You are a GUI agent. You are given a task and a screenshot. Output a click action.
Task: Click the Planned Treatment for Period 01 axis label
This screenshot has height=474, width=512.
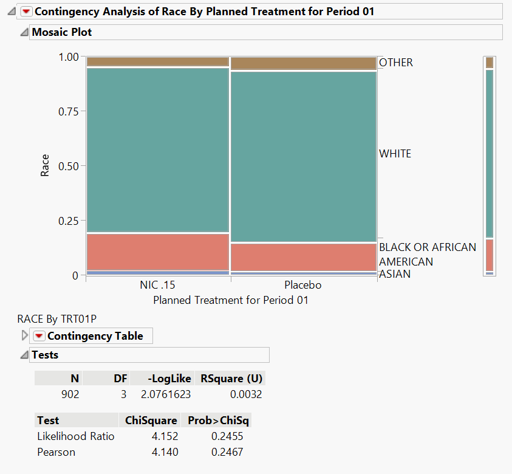tap(230, 300)
